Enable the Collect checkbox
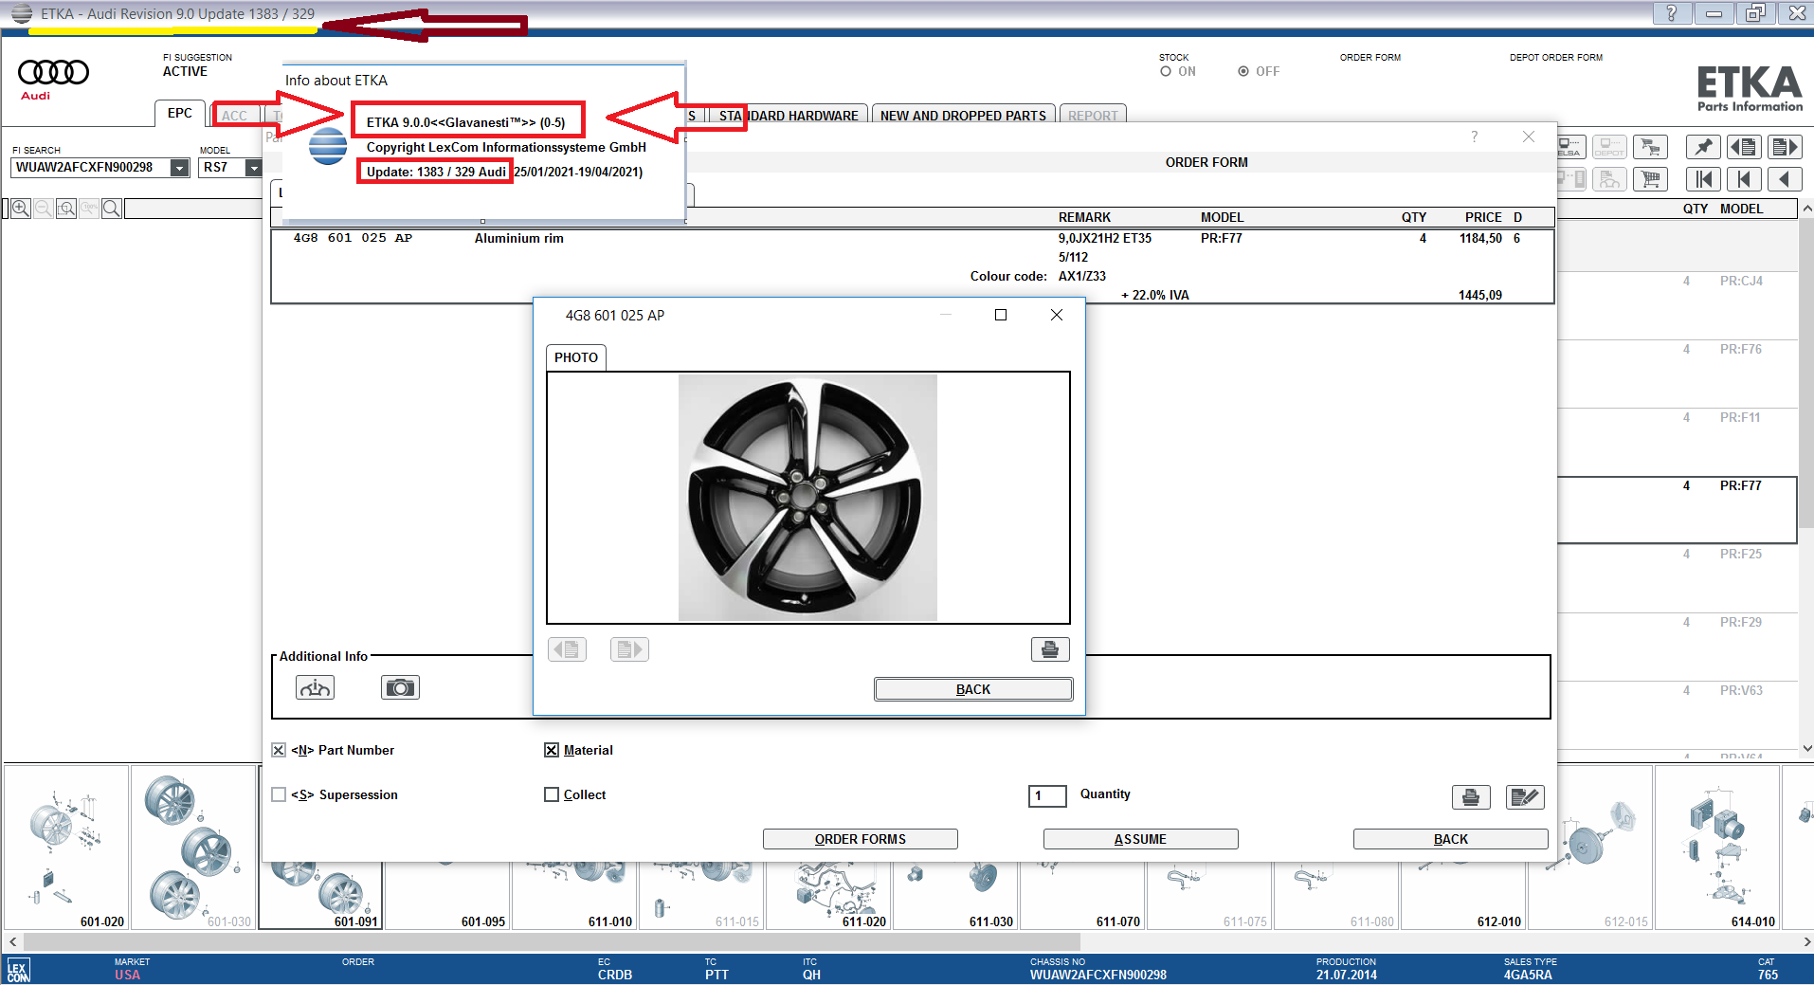1814x985 pixels. [x=552, y=794]
